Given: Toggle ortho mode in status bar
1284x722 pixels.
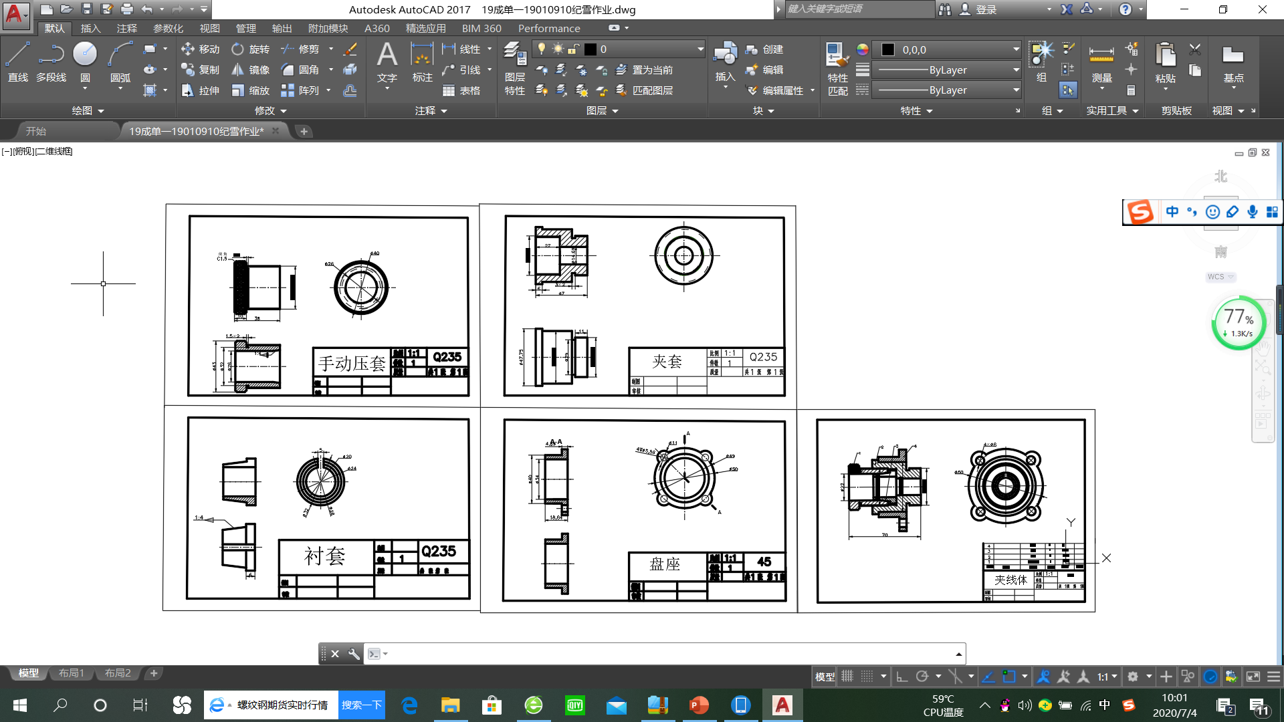Looking at the screenshot, I should tap(902, 677).
